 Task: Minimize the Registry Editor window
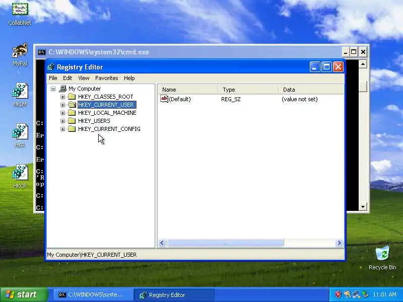pos(315,67)
